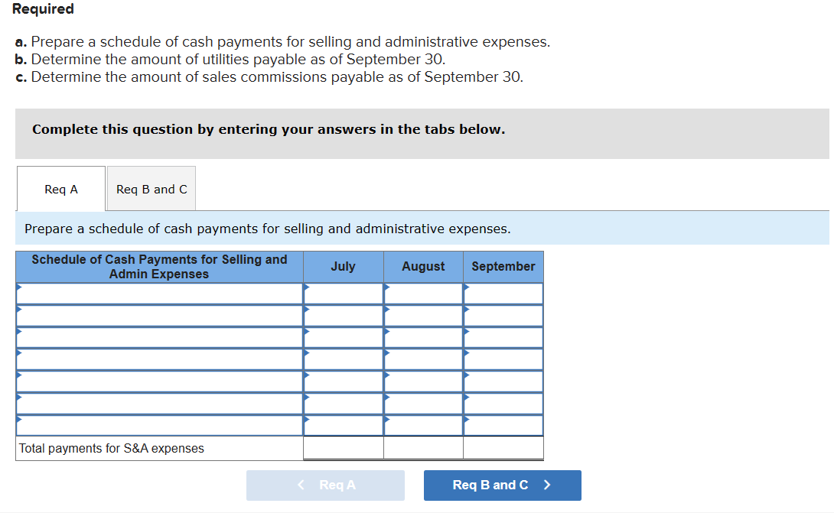The width and height of the screenshot is (834, 513).
Task: Click the Total payments August input cell
Action: 423,448
